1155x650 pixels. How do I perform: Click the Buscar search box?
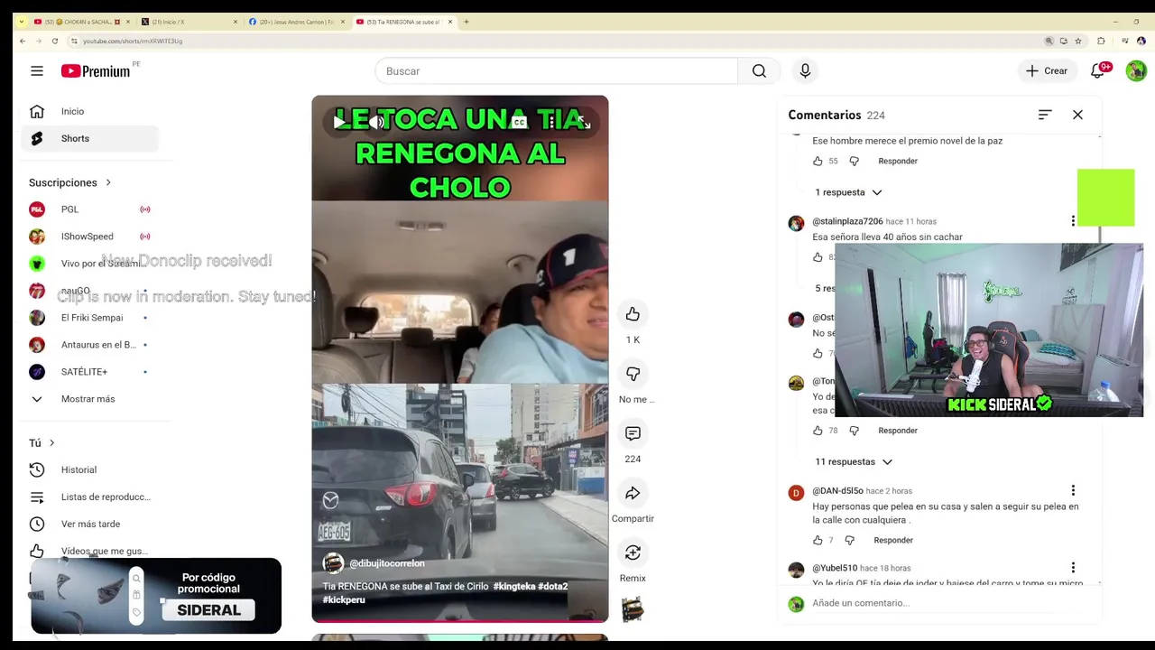557,71
